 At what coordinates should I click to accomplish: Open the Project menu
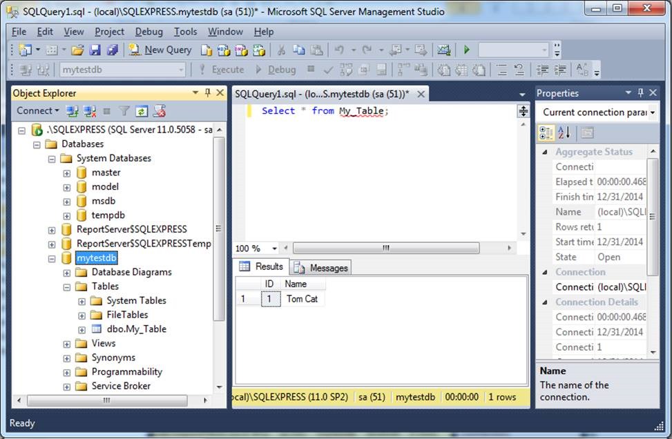(x=109, y=32)
